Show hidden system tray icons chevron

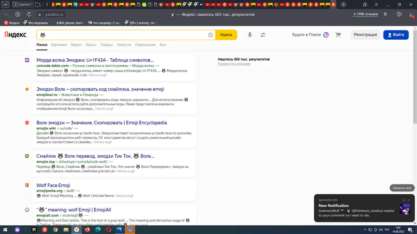pos(365,230)
